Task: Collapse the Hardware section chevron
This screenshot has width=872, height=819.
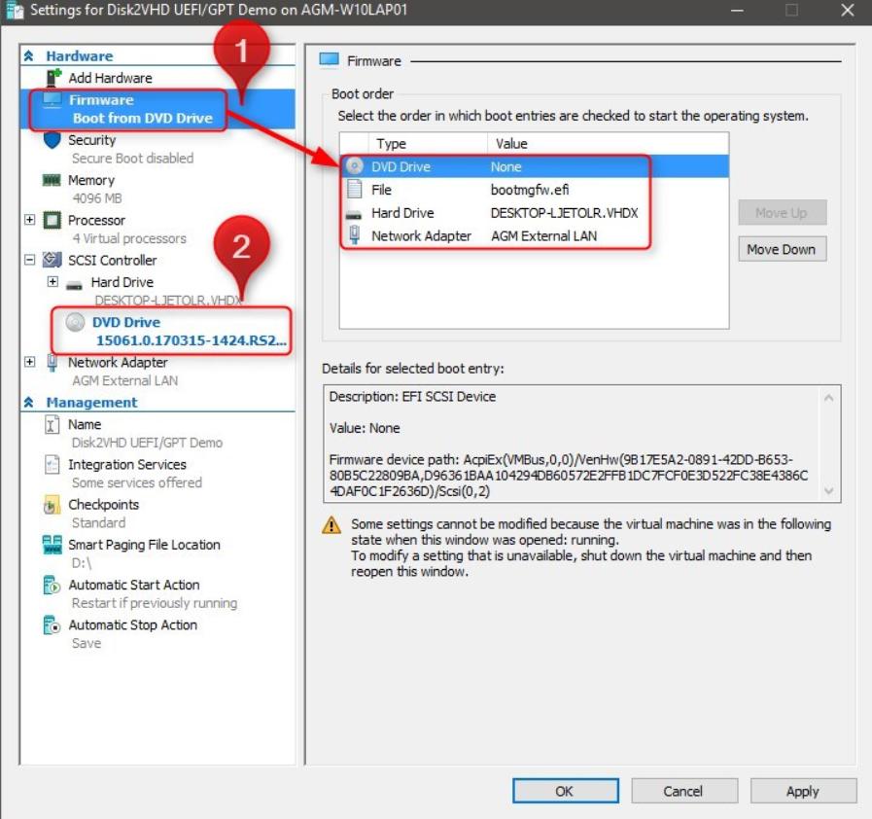Action: 29,55
